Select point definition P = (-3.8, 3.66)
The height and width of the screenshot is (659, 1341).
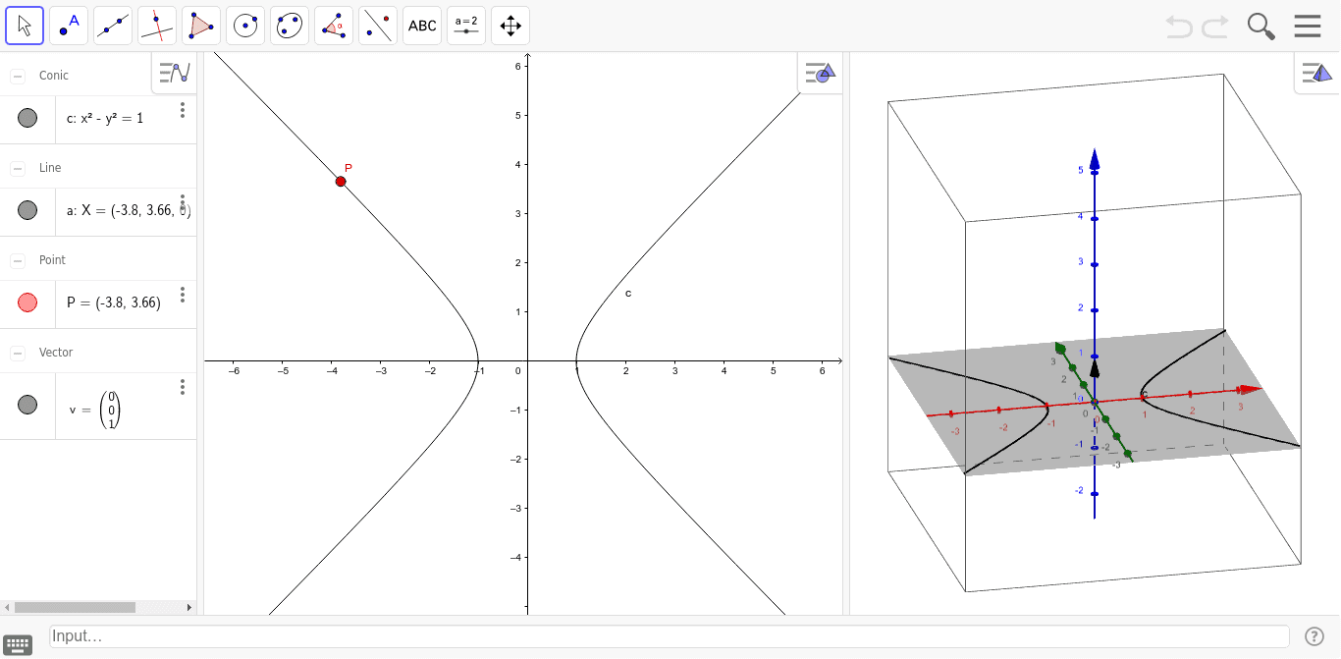tap(114, 302)
